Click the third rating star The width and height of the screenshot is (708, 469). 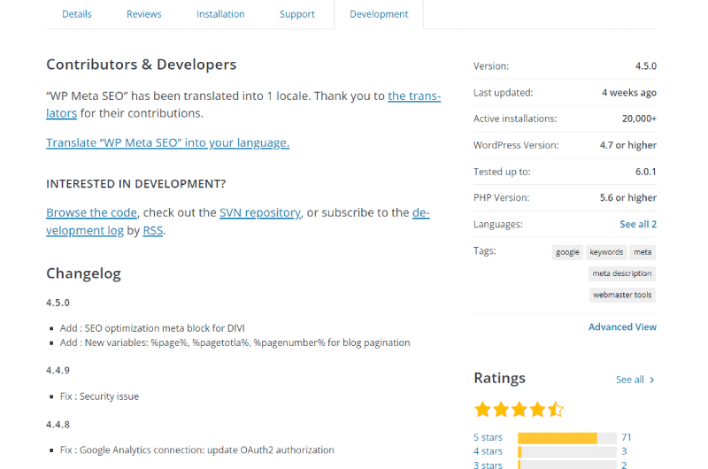[x=519, y=410]
